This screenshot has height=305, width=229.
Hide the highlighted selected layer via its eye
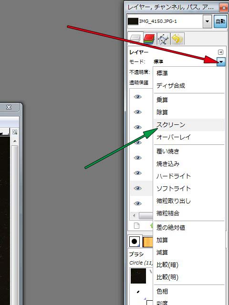coord(138,188)
